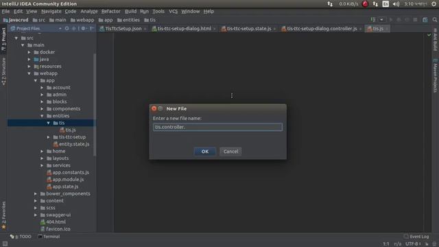This screenshot has width=439, height=247.
Task: Open the Maven Projects side panel
Action: pyautogui.click(x=435, y=75)
